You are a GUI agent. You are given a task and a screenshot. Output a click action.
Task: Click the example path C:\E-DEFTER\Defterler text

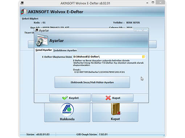(x=99, y=72)
